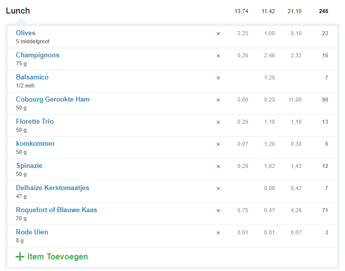
Task: Delete Florette Trio with the X icon
Action: 218,122
